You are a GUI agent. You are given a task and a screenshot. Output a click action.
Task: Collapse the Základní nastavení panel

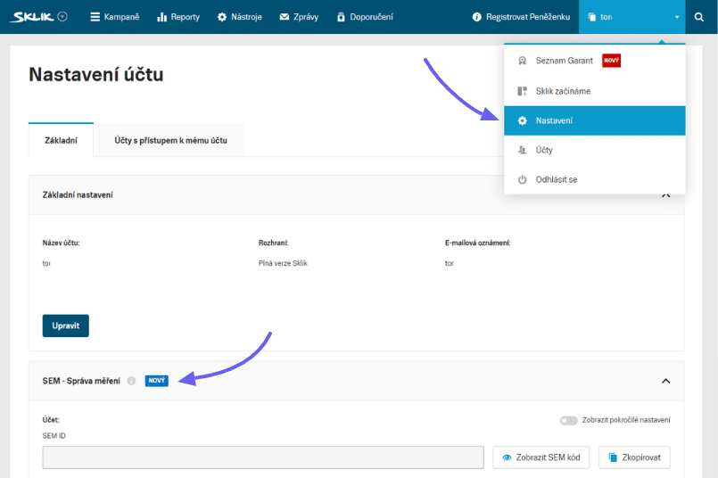665,194
